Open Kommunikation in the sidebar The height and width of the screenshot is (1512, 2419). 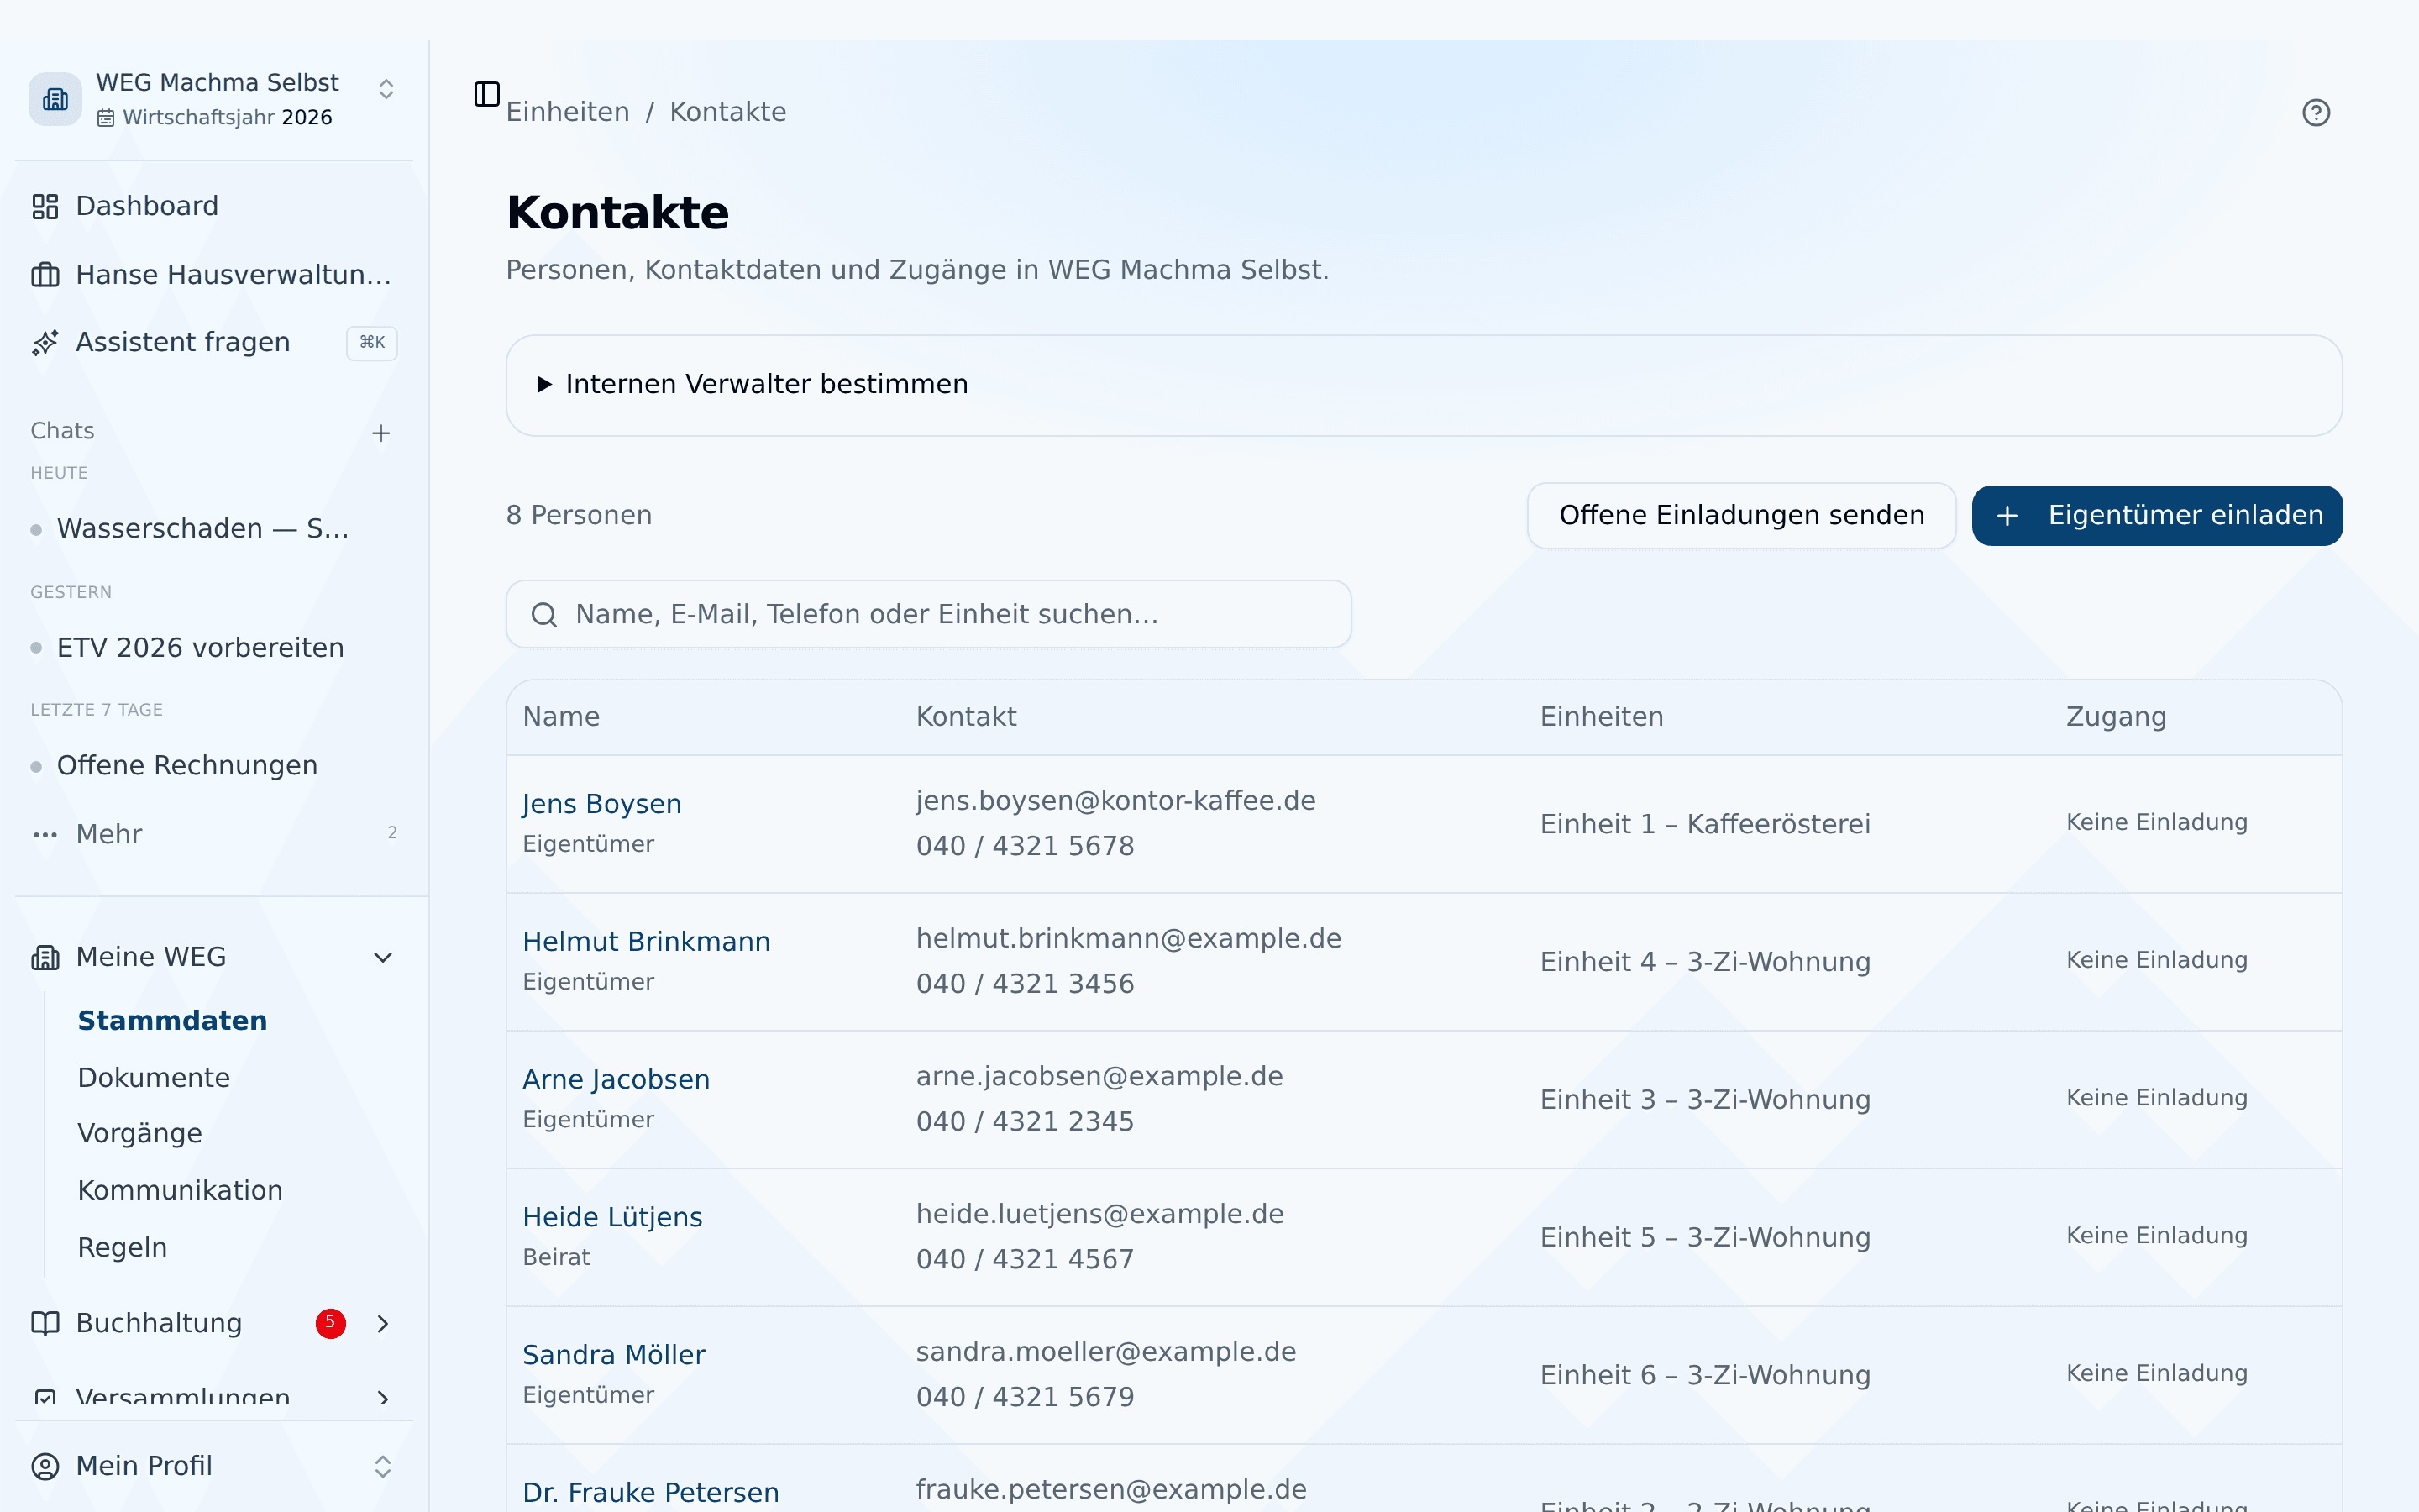tap(180, 1190)
